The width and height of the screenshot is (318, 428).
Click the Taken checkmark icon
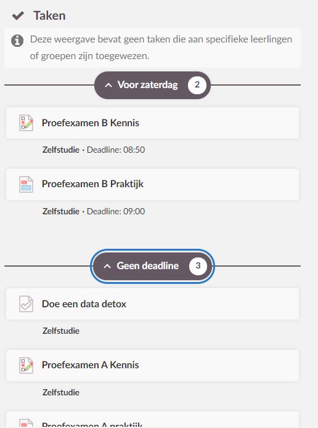coord(18,16)
